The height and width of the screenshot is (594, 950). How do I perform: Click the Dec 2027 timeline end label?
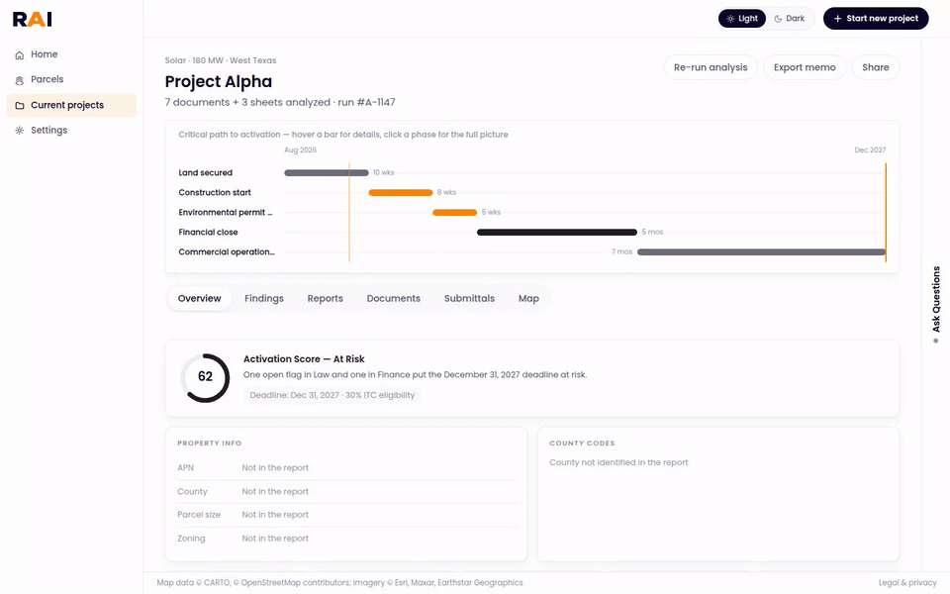[x=870, y=149]
